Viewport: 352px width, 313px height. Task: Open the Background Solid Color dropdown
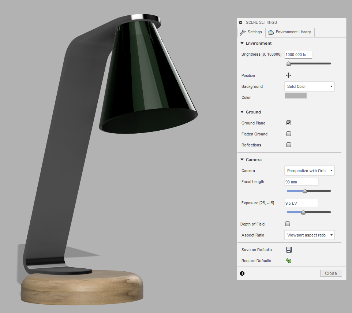(x=309, y=86)
